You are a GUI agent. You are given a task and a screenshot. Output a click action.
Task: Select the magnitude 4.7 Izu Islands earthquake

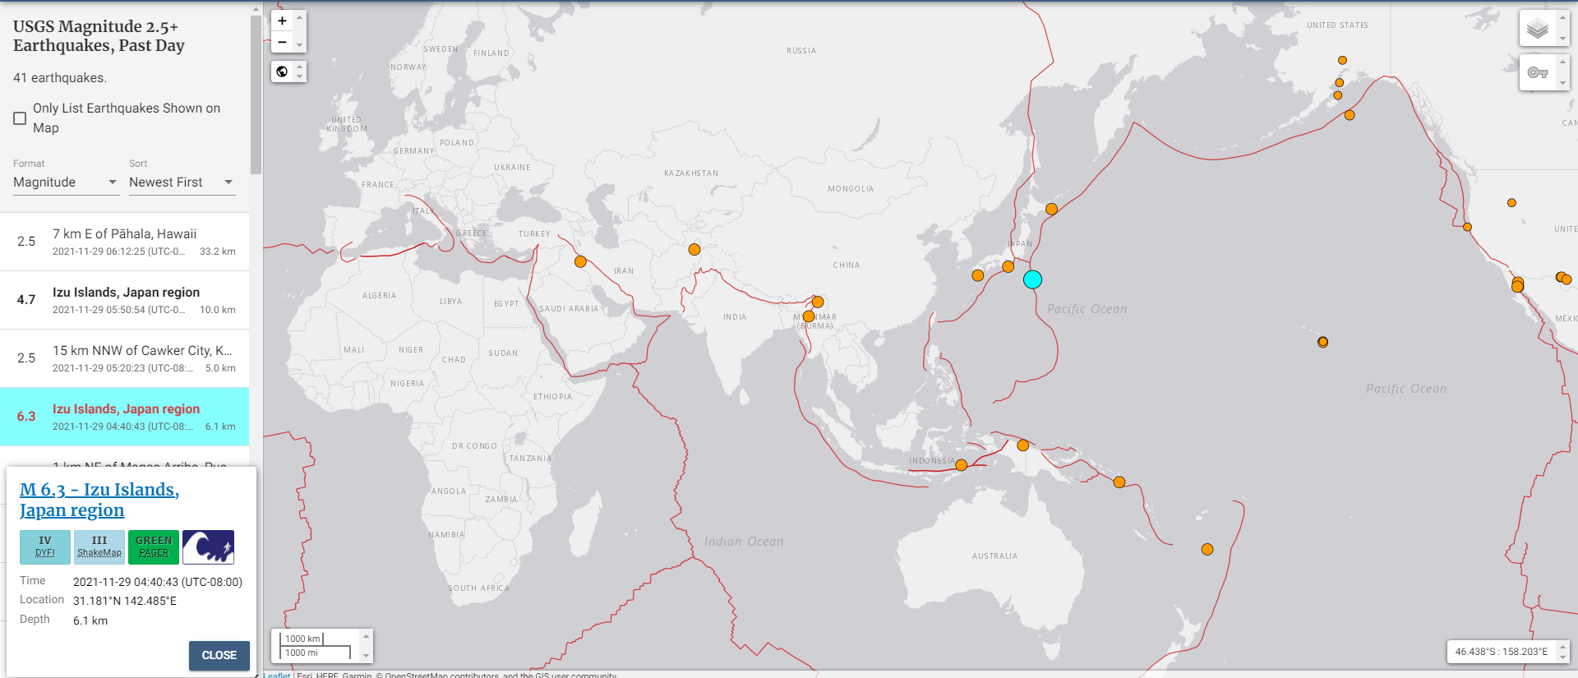125,300
